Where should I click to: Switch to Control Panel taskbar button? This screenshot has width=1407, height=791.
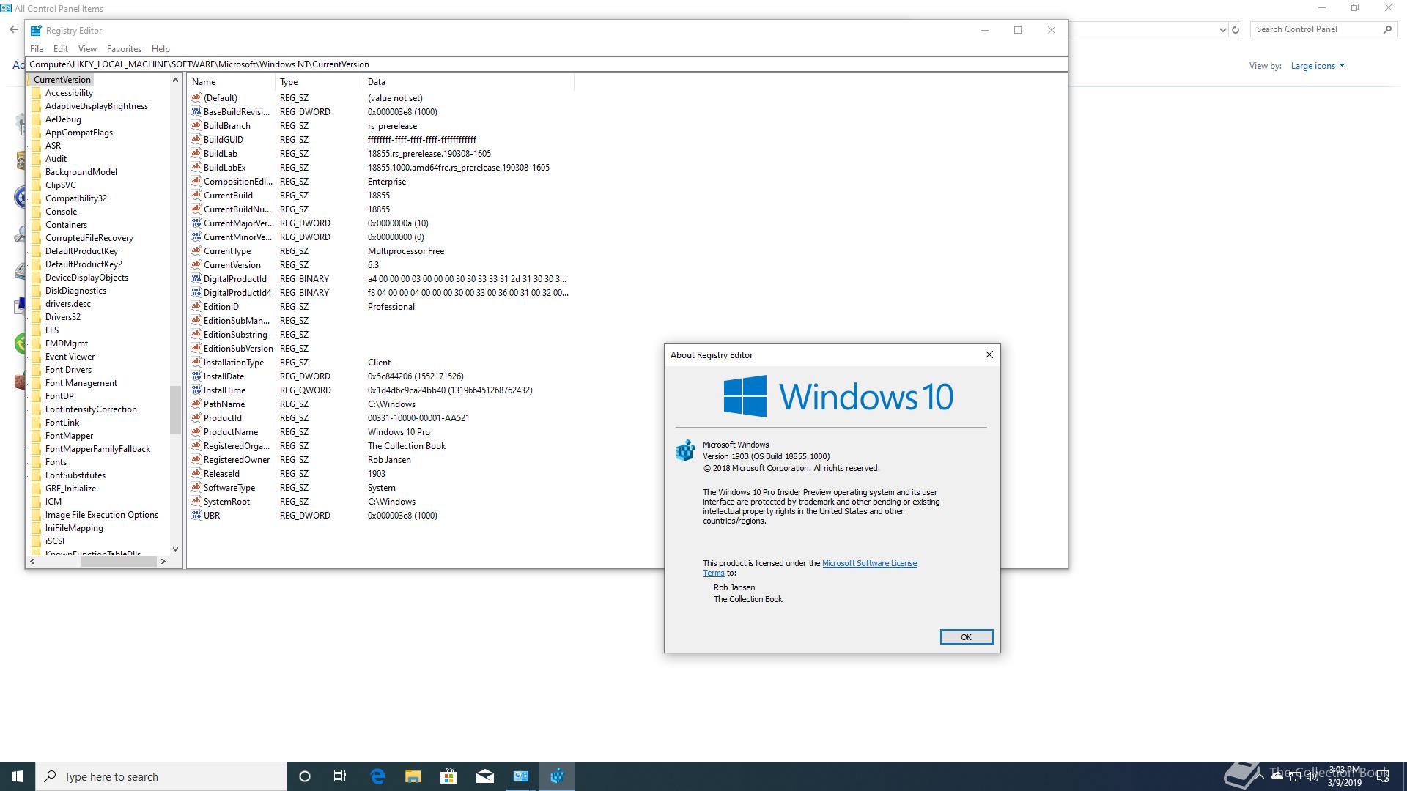point(521,776)
